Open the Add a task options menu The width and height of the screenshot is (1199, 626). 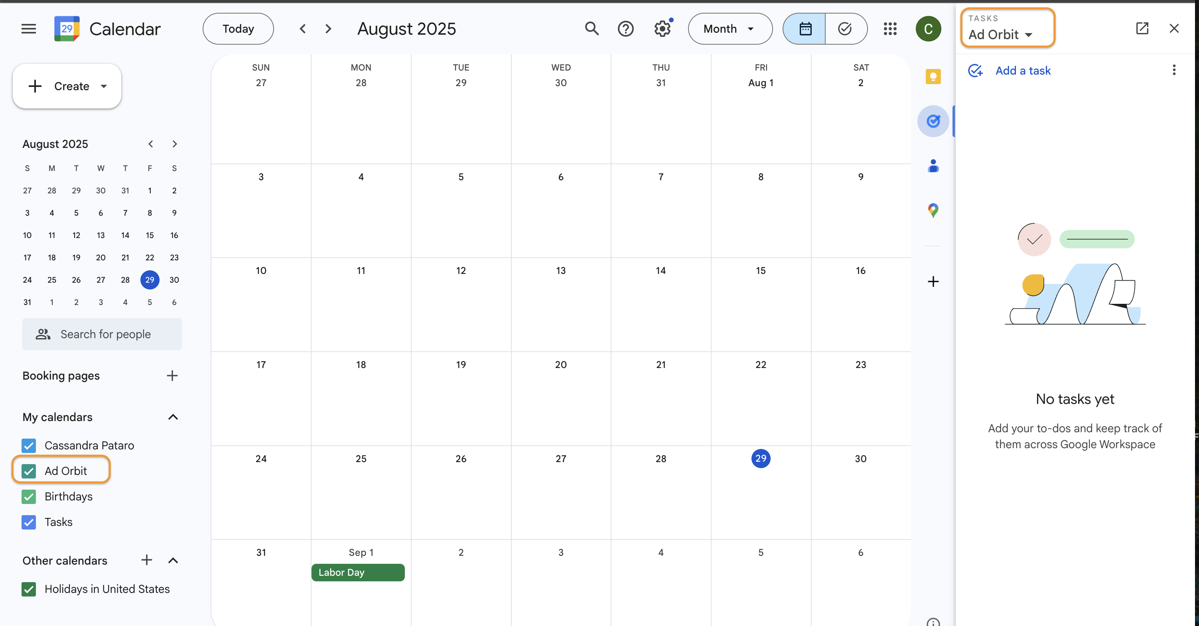[x=1174, y=70]
